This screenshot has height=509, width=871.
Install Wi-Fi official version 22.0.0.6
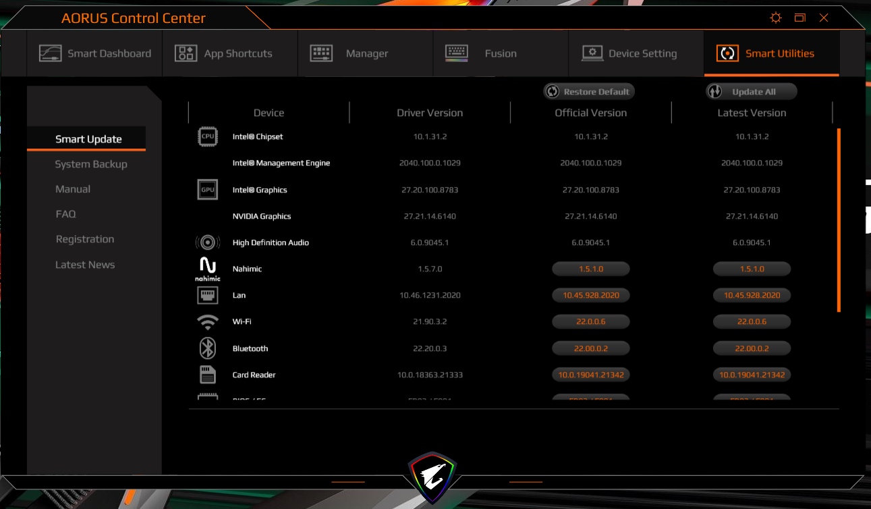(591, 321)
